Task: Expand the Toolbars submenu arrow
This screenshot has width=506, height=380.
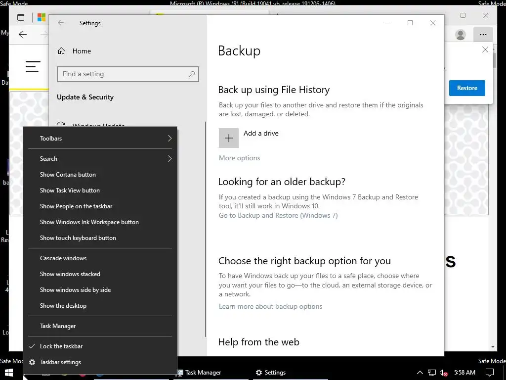Action: point(170,139)
